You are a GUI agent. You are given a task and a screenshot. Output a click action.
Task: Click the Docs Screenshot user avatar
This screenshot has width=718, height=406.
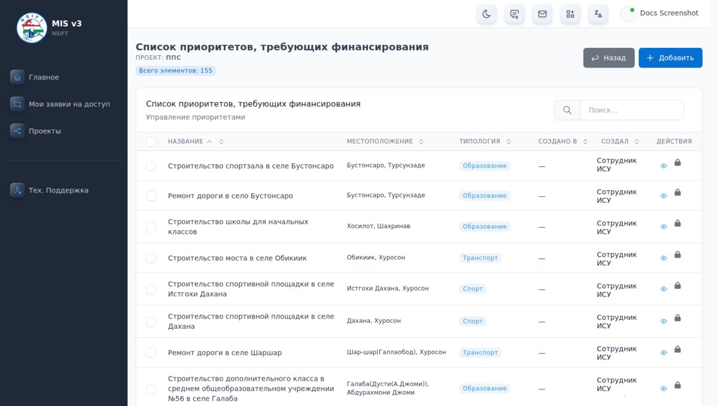(x=628, y=14)
